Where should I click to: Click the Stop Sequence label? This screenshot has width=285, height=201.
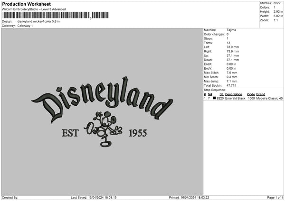(215, 90)
